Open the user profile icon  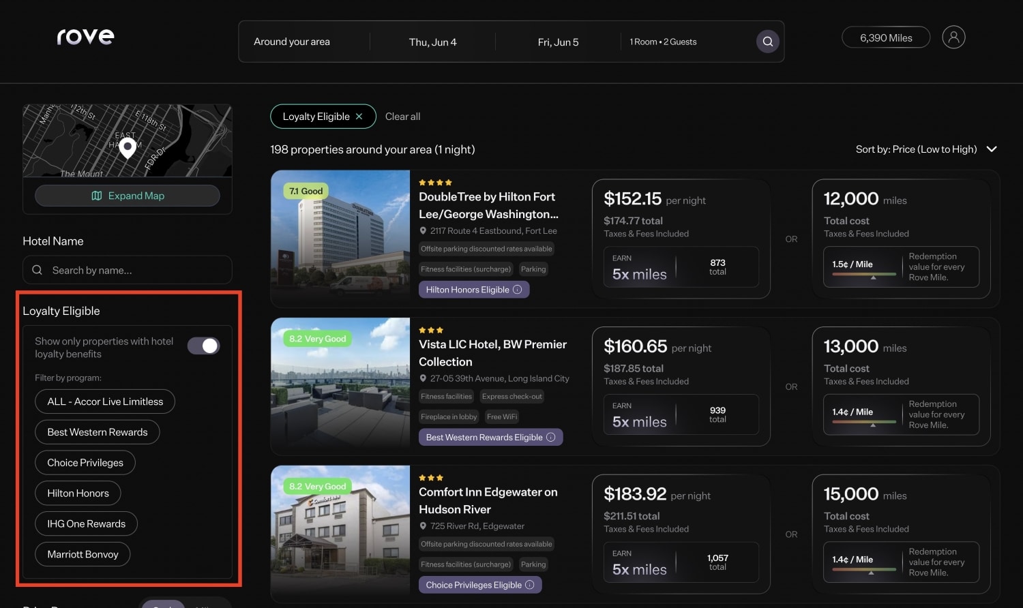[x=953, y=37]
